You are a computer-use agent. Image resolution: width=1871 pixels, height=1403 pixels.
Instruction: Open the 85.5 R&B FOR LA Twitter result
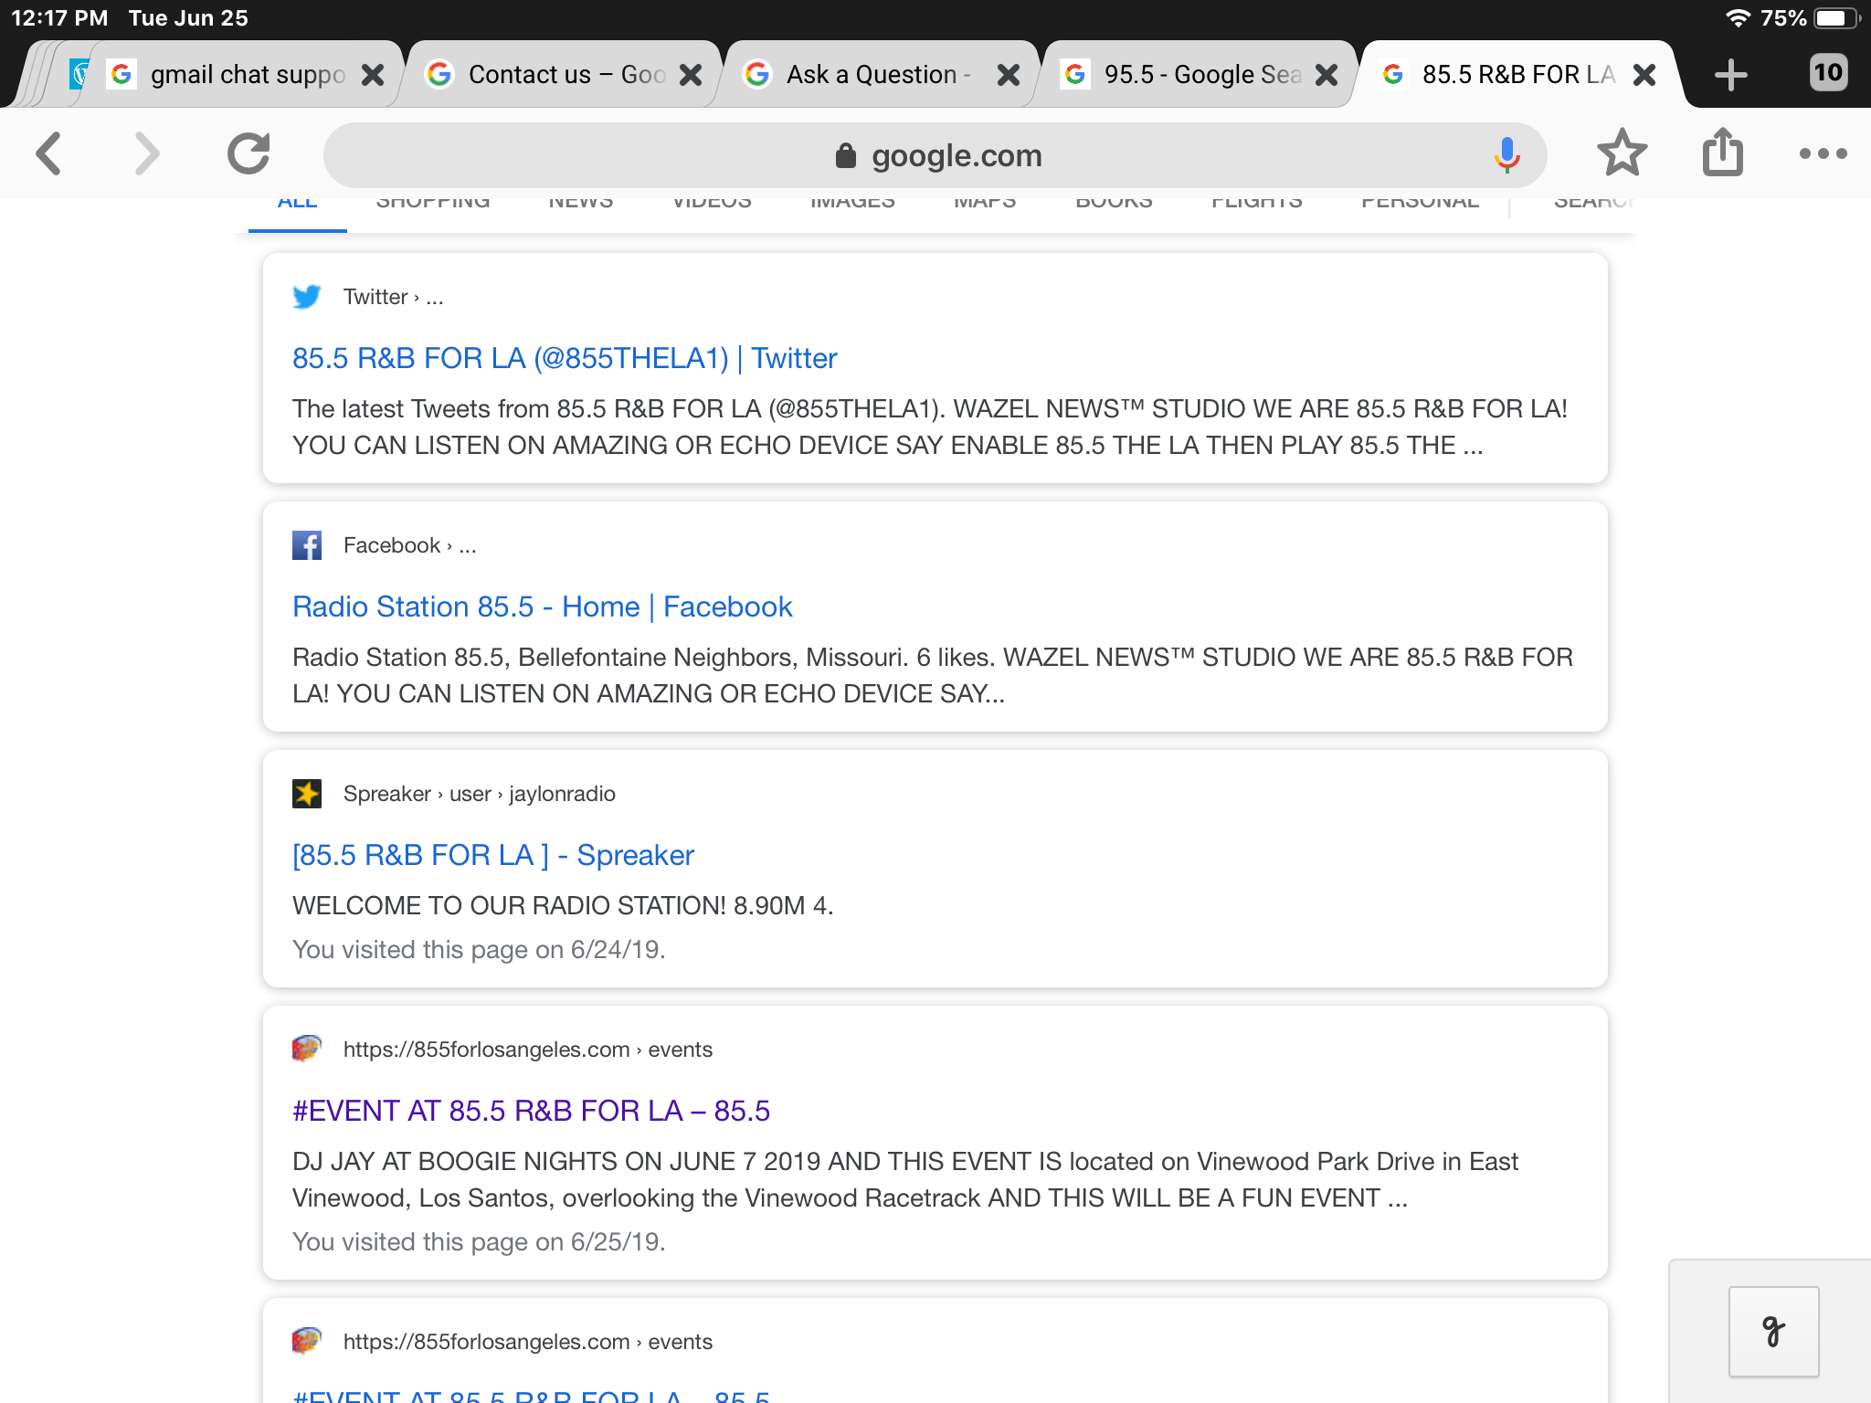(565, 358)
